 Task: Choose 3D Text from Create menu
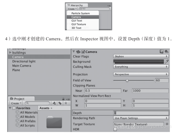click(x=83, y=28)
